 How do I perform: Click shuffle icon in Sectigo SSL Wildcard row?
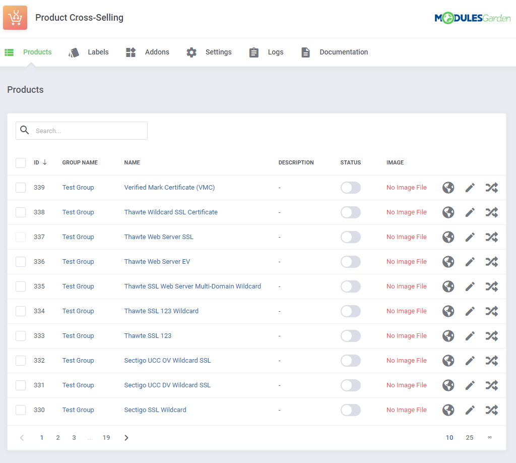tap(492, 410)
